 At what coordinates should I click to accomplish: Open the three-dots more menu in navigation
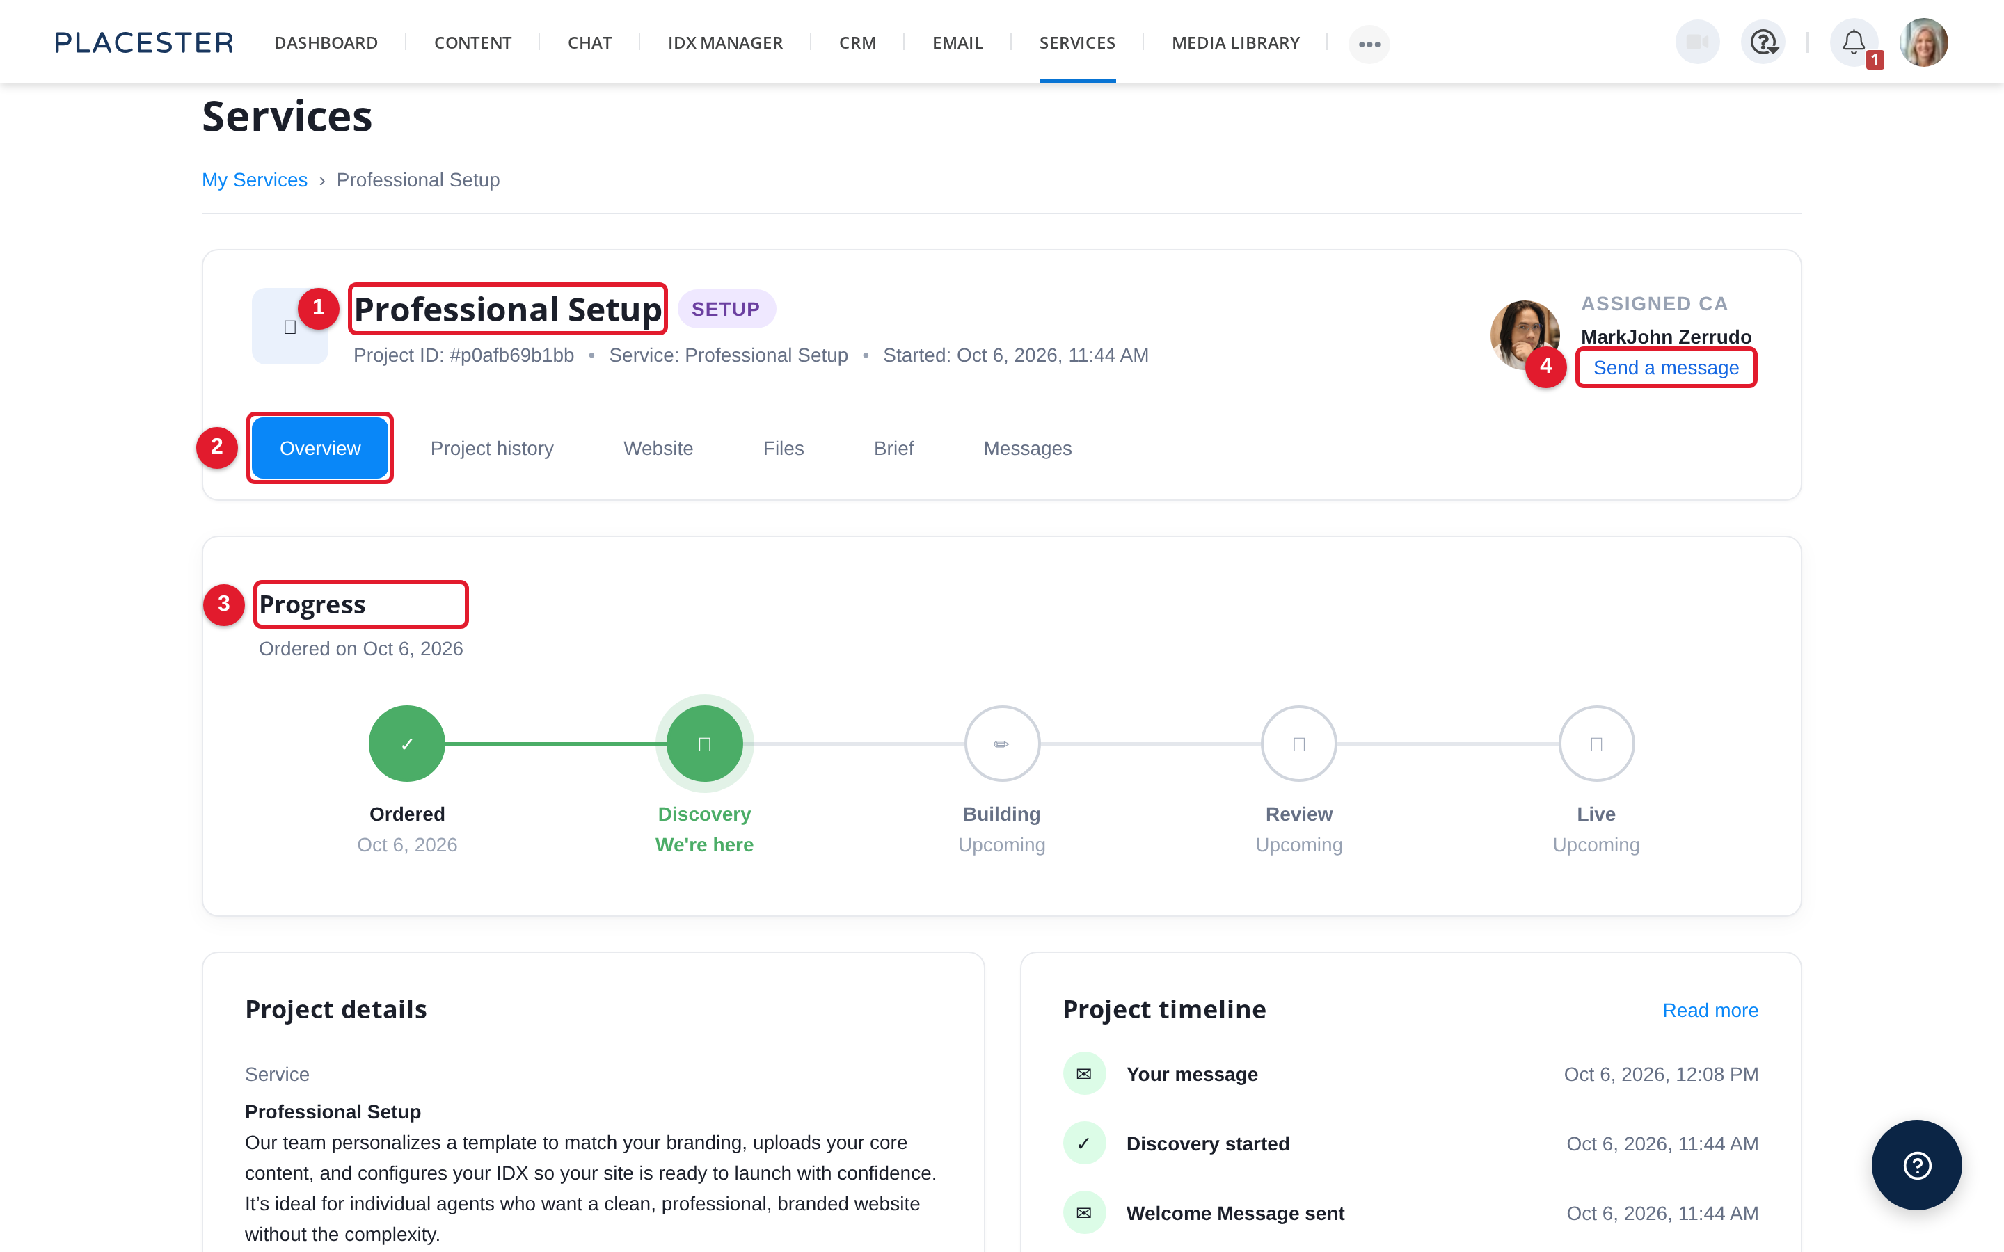tap(1369, 43)
